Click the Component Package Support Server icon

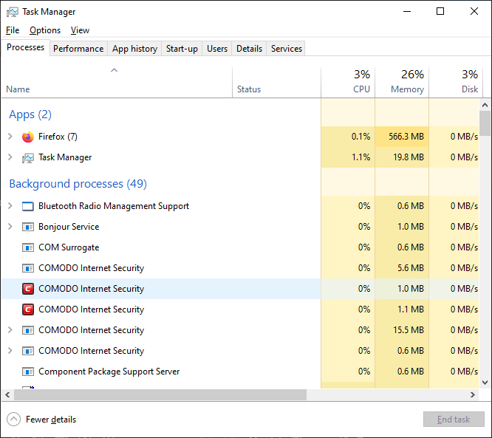pyautogui.click(x=28, y=372)
